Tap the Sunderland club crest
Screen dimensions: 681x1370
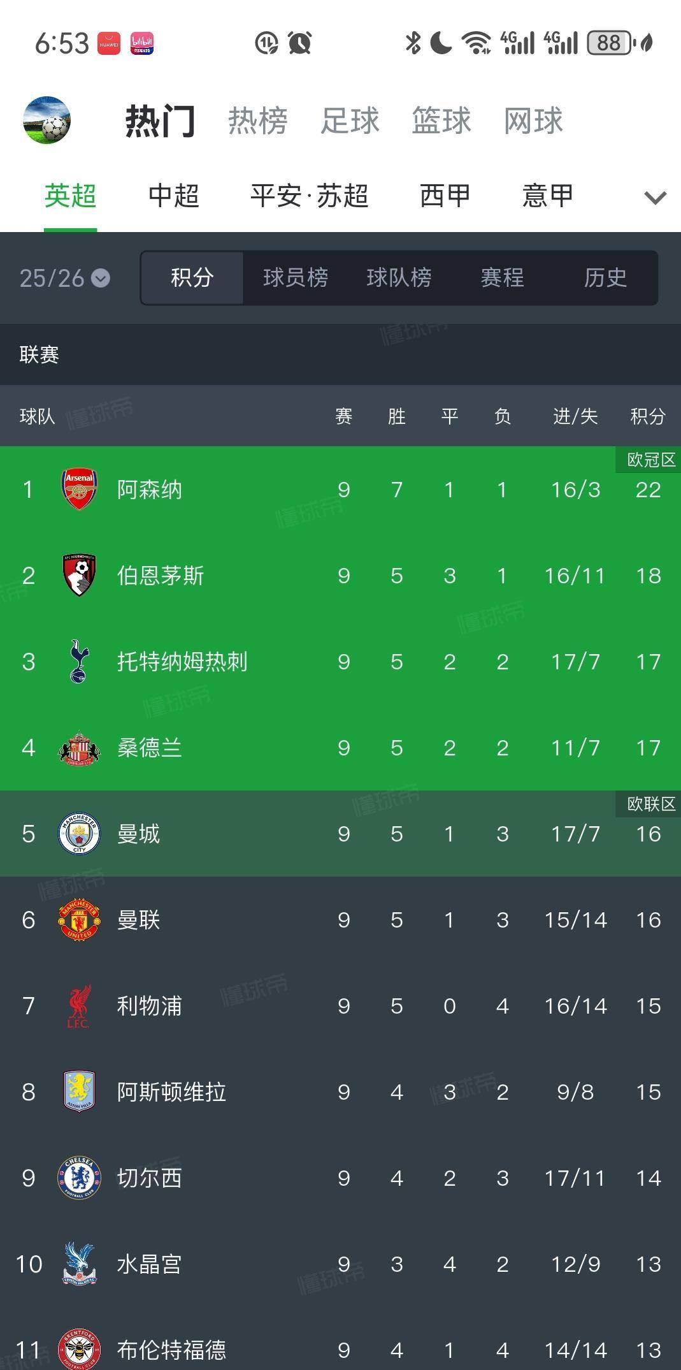pyautogui.click(x=79, y=748)
